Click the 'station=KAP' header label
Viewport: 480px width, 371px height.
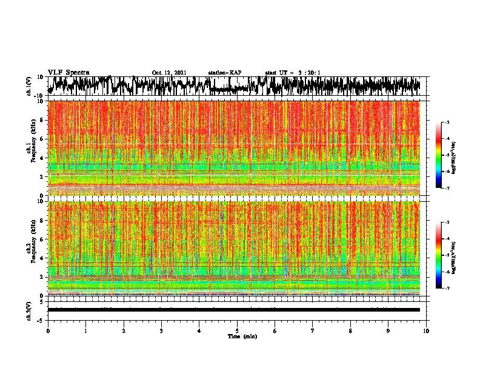225,73
